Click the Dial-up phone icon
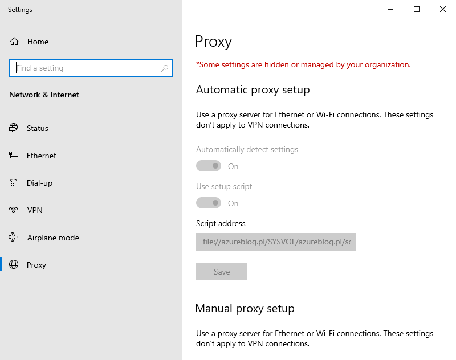456x360 pixels. coord(13,183)
